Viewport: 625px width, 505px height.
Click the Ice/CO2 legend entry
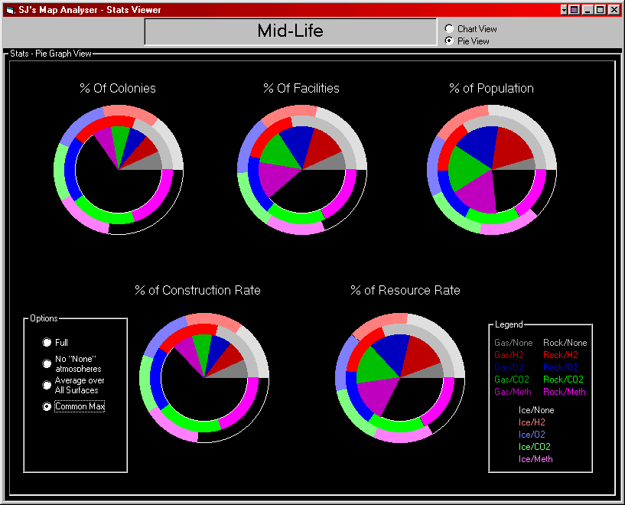[x=535, y=447]
